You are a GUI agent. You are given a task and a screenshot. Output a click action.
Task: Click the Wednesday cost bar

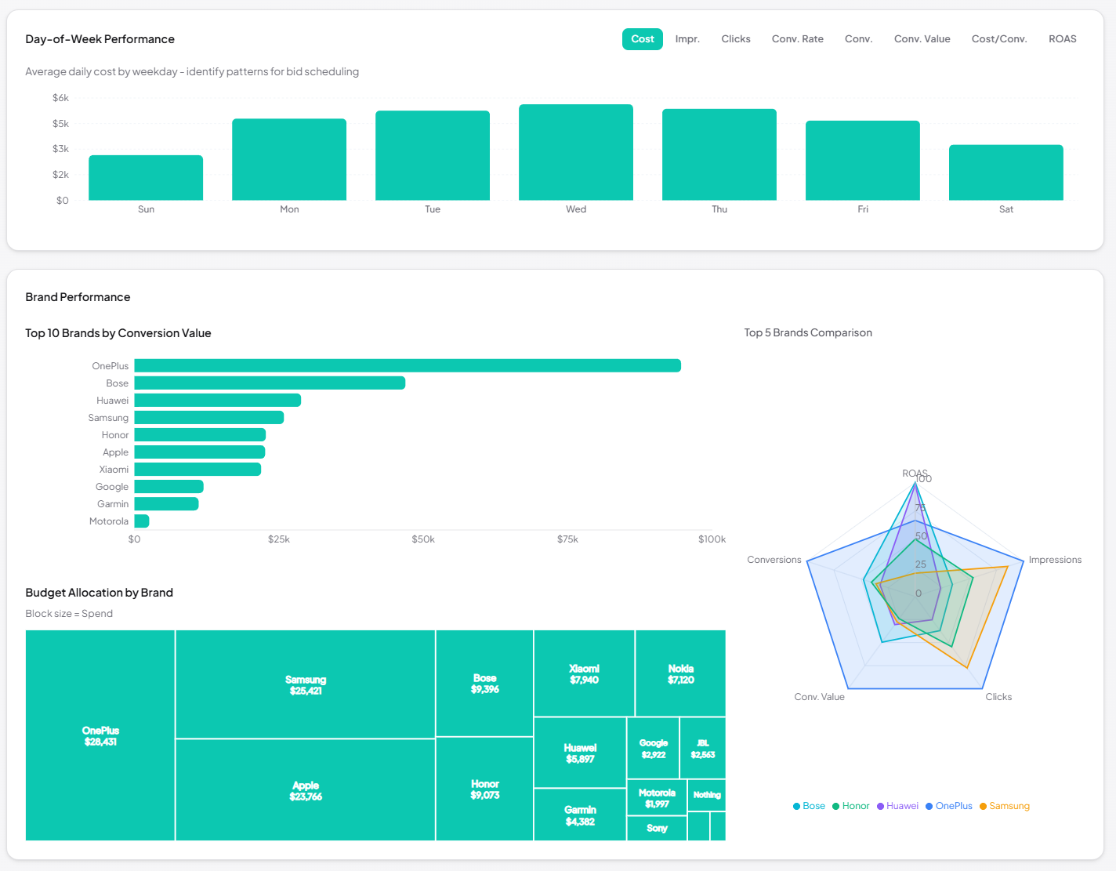575,153
